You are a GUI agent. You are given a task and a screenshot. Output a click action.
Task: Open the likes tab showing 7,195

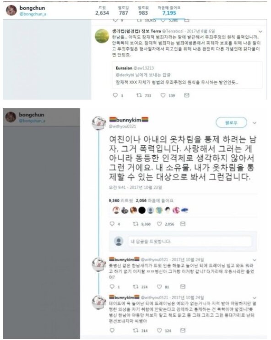coord(169,11)
